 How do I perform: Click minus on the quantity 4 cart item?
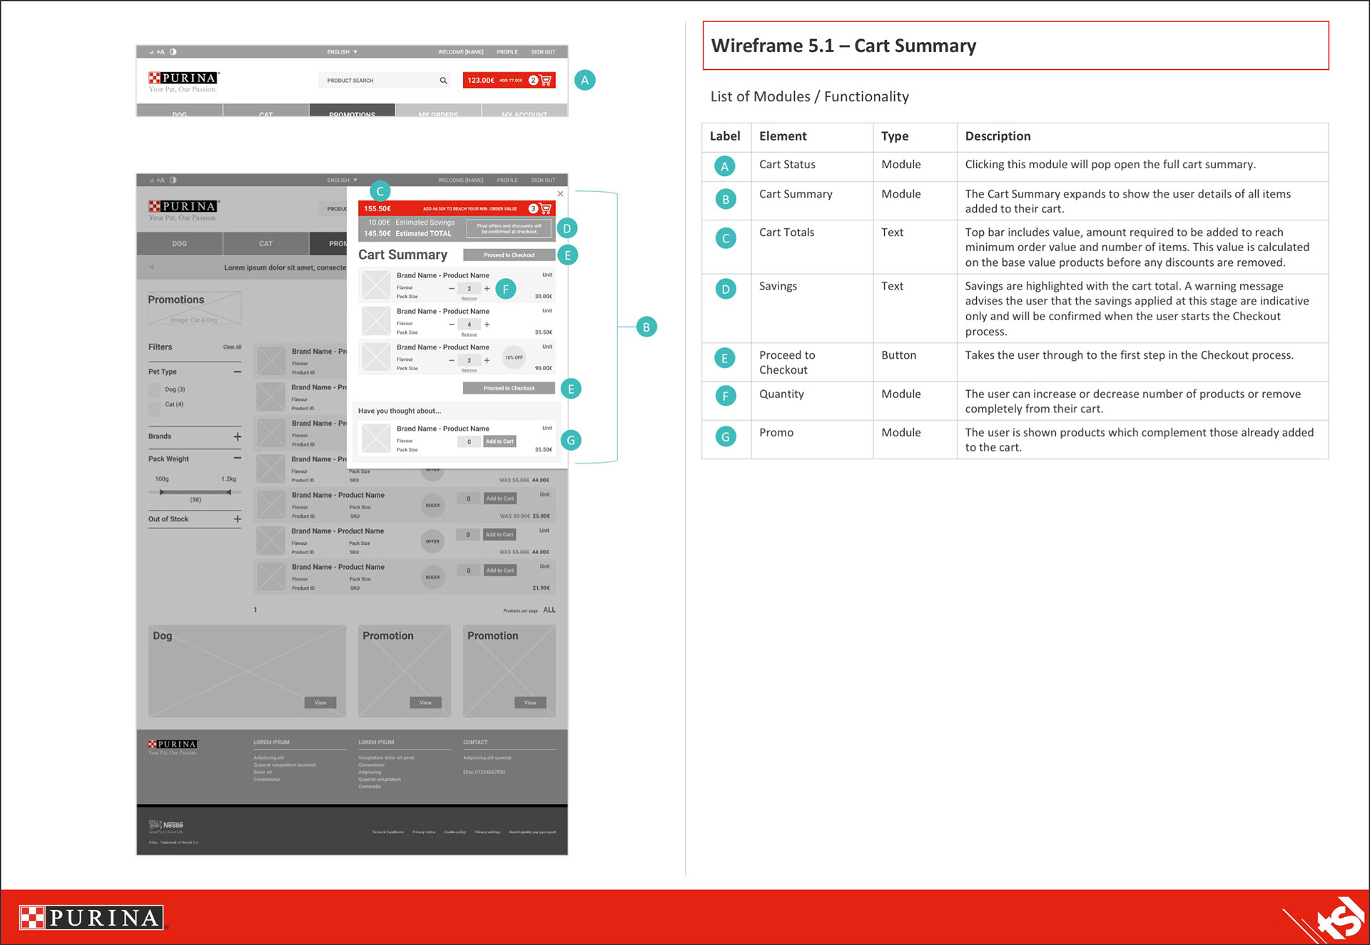click(451, 325)
